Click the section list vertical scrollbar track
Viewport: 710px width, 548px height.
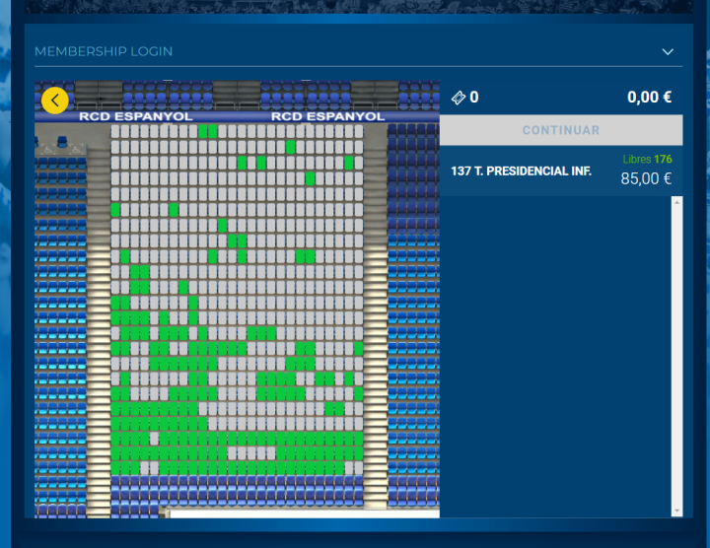[x=675, y=355]
